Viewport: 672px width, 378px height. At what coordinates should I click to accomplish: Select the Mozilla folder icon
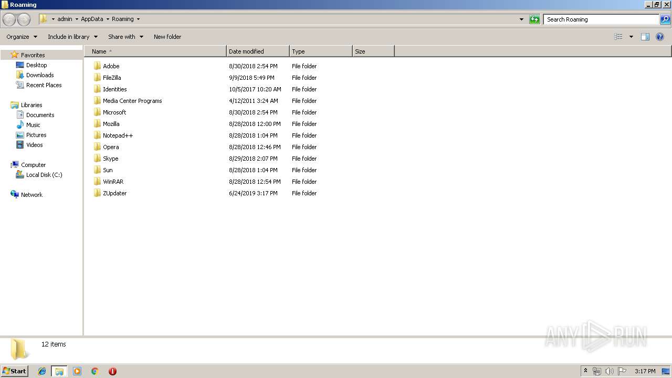tap(97, 124)
